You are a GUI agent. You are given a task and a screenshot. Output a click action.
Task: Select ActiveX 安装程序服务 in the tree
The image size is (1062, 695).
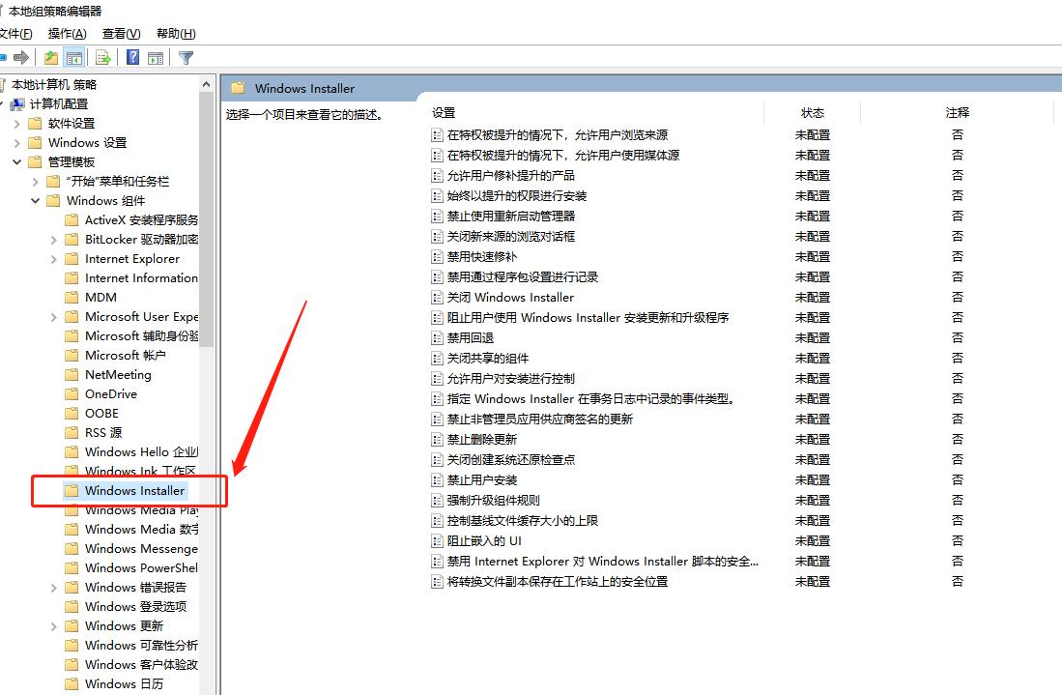(x=141, y=220)
